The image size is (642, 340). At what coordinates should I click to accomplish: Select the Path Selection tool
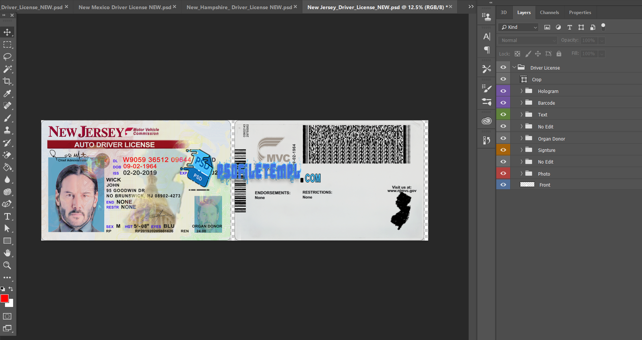7,229
